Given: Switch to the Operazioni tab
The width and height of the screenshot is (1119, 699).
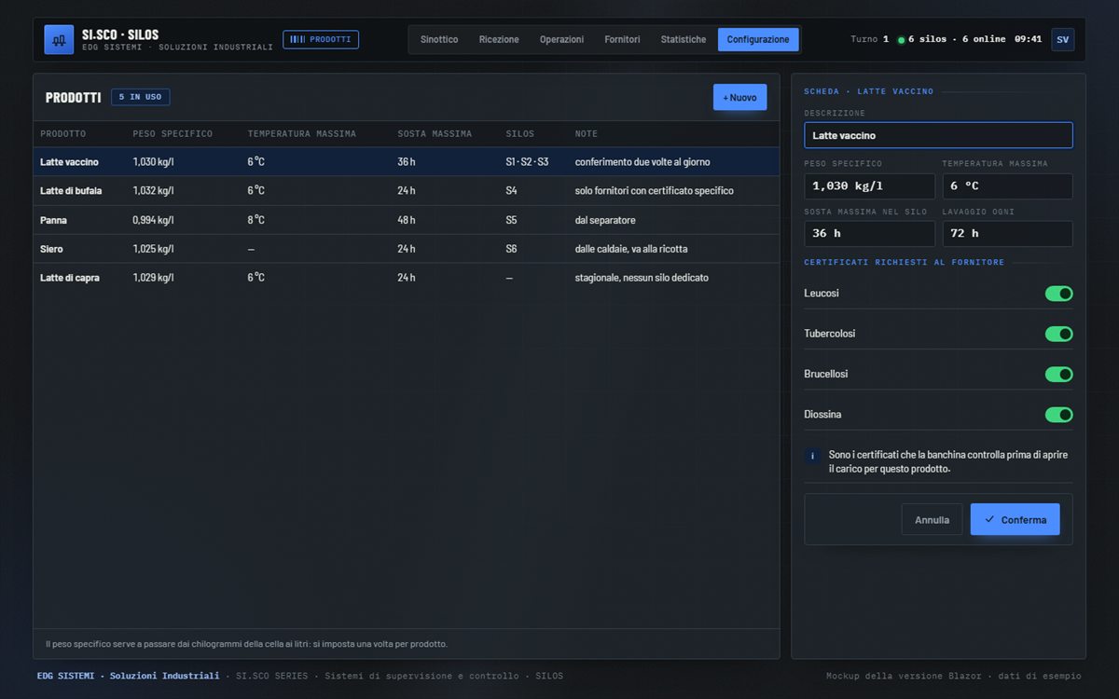Looking at the screenshot, I should tap(561, 39).
